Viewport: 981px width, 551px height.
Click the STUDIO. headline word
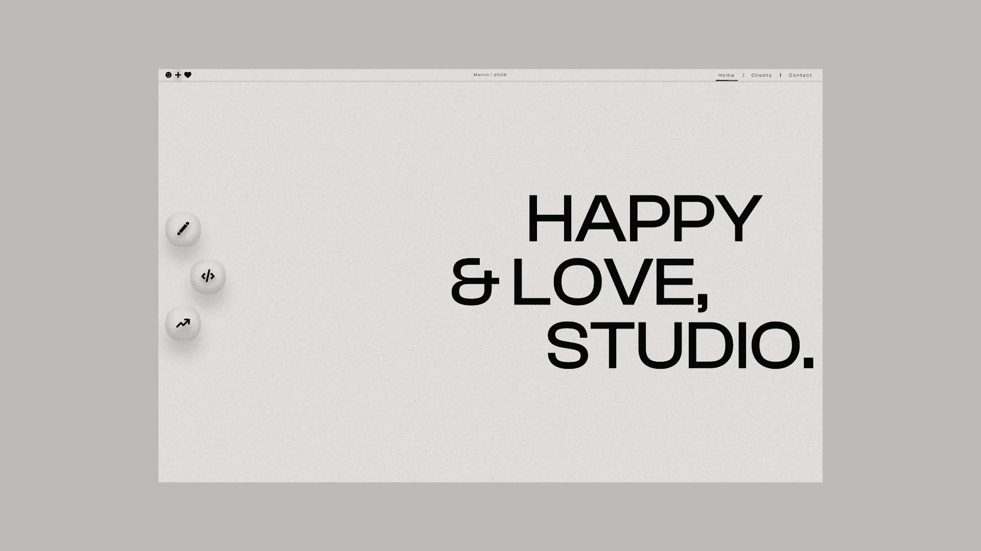(681, 345)
